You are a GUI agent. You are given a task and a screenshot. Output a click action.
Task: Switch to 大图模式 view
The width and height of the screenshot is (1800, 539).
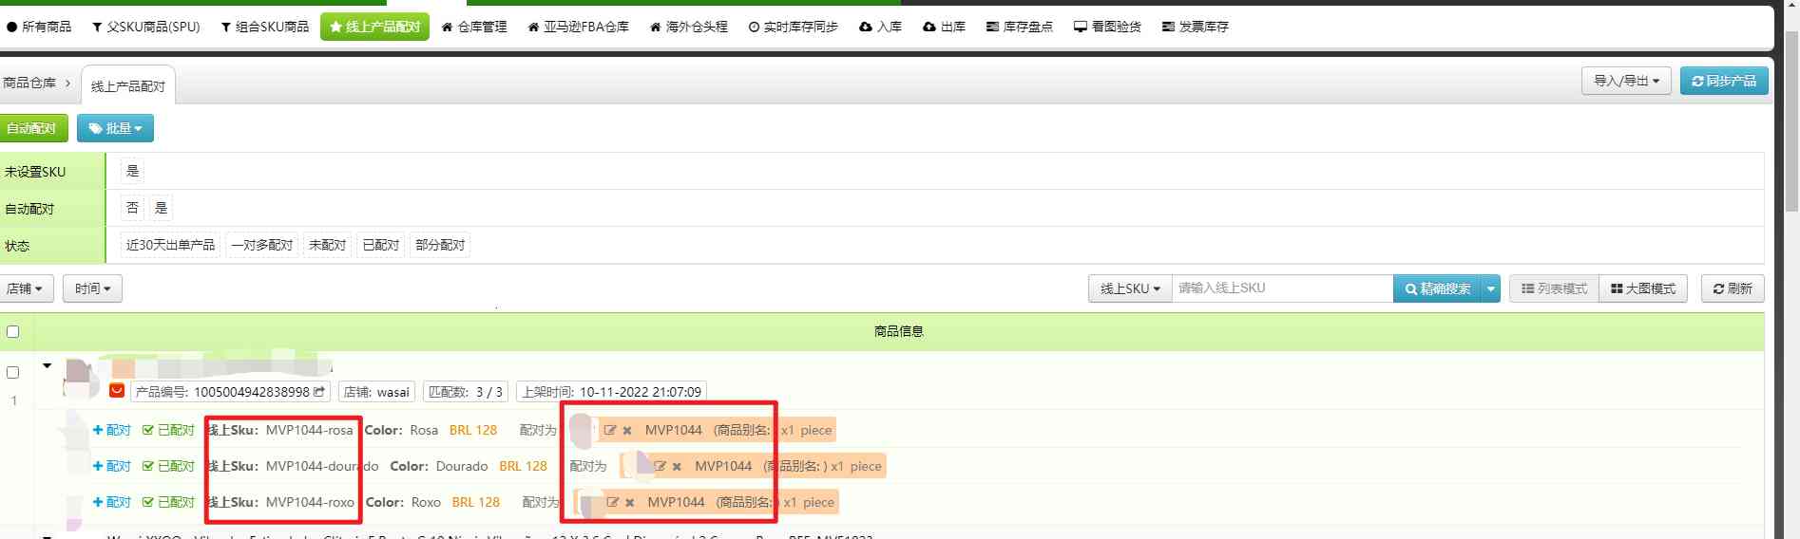pyautogui.click(x=1643, y=288)
